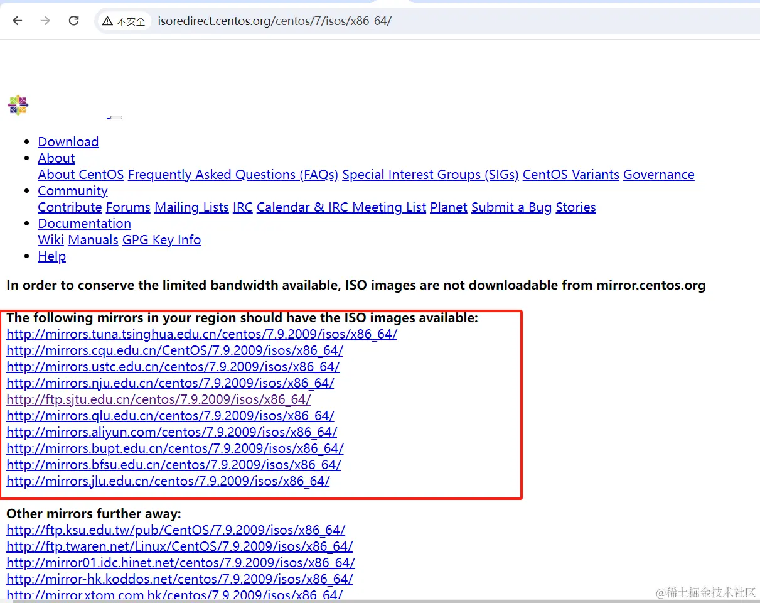Screen dimensions: 760x603
Task: Open the mirrors.cqu.edu.cn mirror
Action: click(x=175, y=350)
